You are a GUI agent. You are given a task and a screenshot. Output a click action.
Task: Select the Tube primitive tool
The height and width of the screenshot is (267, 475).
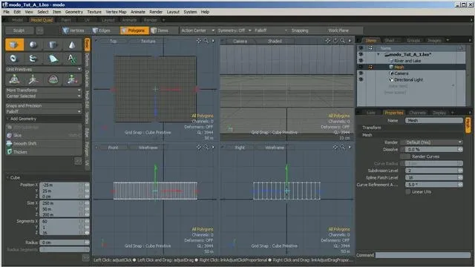point(33,59)
